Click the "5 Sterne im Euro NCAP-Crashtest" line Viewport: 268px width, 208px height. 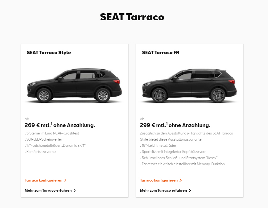(x=52, y=133)
